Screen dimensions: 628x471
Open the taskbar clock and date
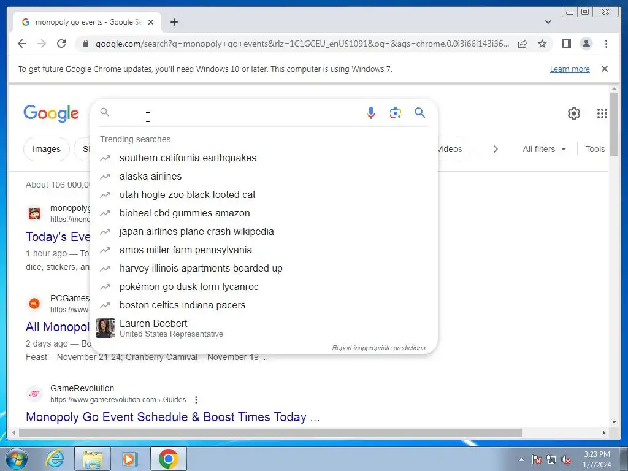point(597,459)
